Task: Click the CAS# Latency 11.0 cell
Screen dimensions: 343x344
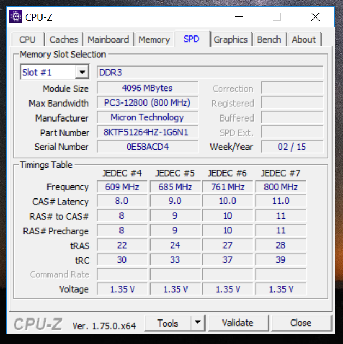Action: pos(281,201)
